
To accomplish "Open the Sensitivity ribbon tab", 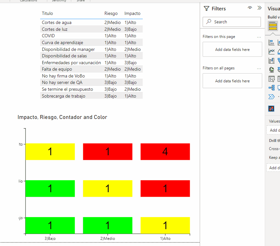I will (60, 1).
